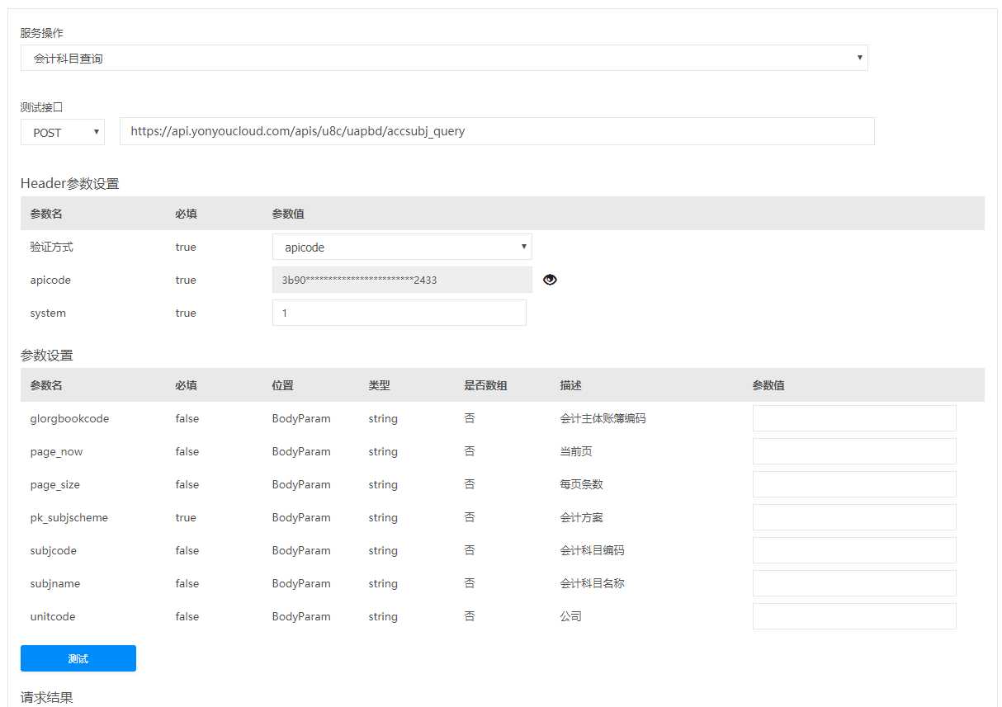The height and width of the screenshot is (707, 1002).
Task: Click the system parameter value field
Action: point(399,313)
